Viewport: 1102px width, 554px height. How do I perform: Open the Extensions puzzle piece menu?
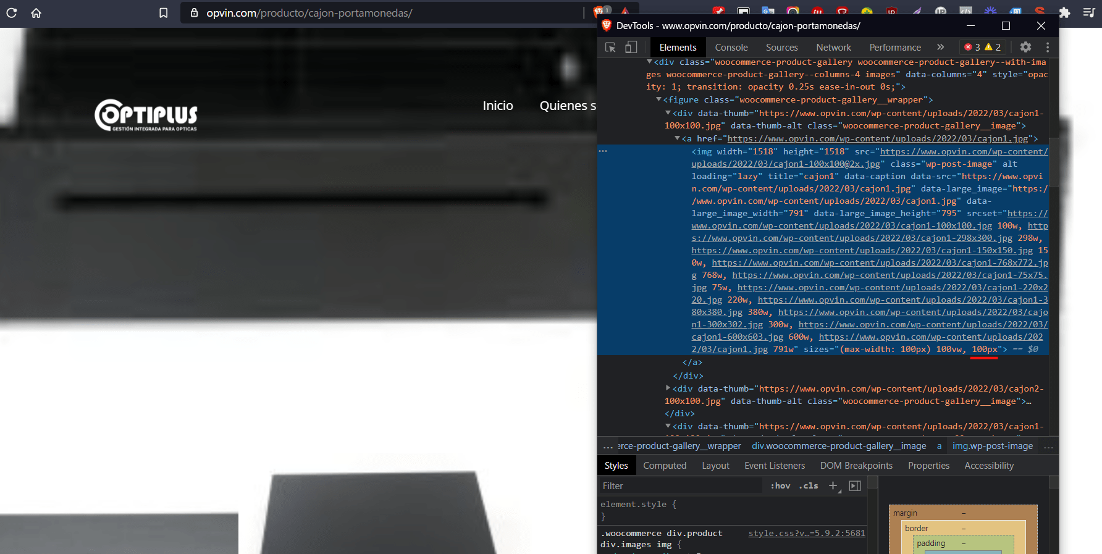1064,13
